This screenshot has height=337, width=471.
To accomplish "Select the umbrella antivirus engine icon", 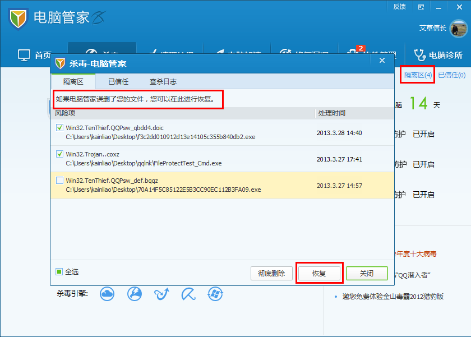I will [188, 293].
